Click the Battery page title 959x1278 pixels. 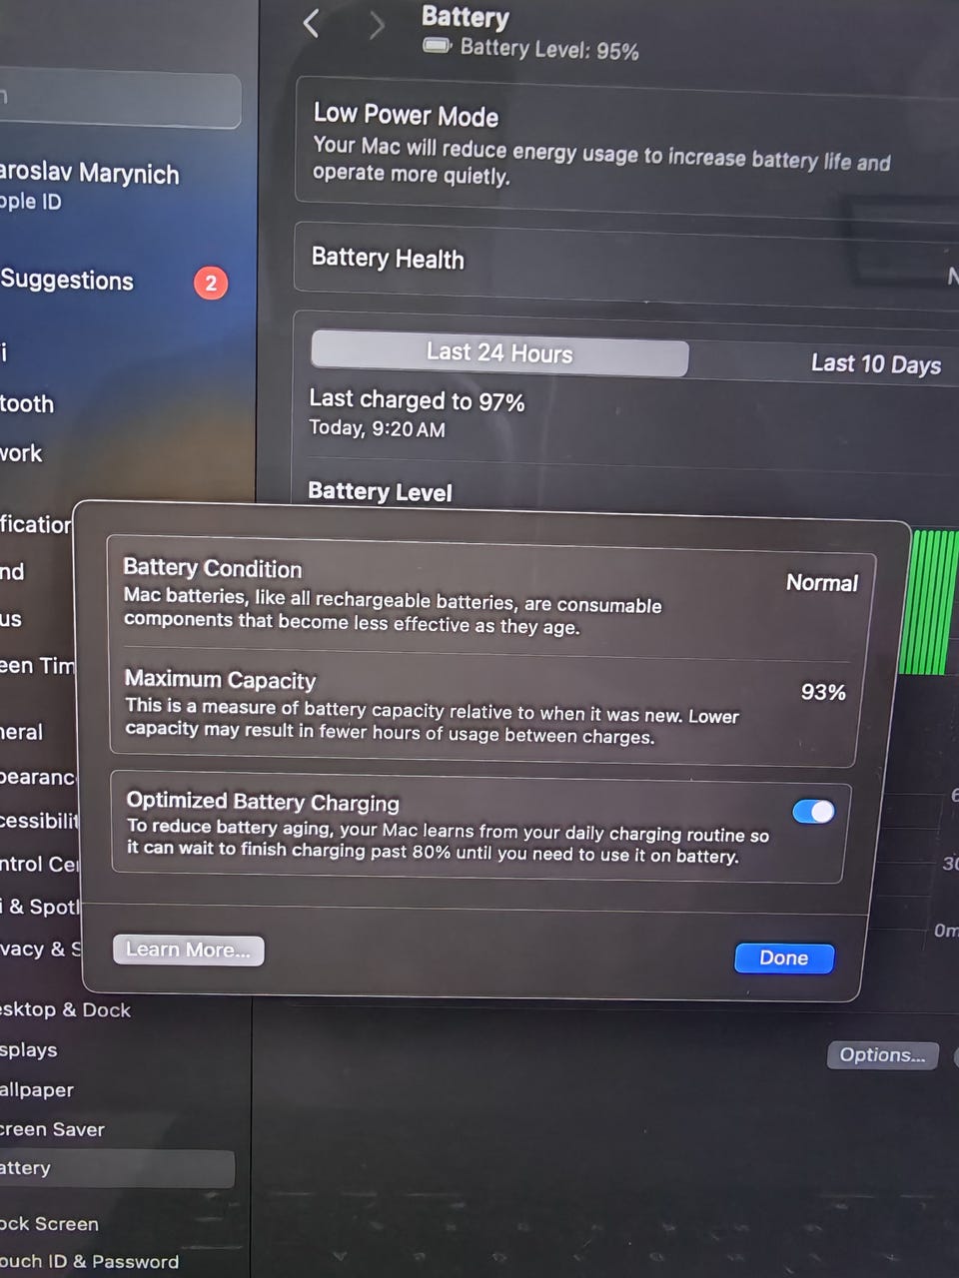point(465,17)
